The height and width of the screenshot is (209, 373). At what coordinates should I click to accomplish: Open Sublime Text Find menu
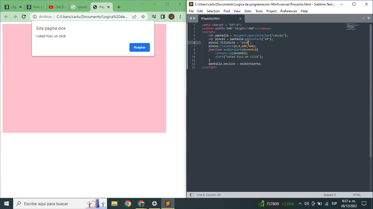pyautogui.click(x=227, y=11)
